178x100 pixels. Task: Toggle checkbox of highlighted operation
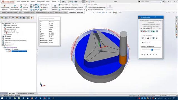(8, 51)
